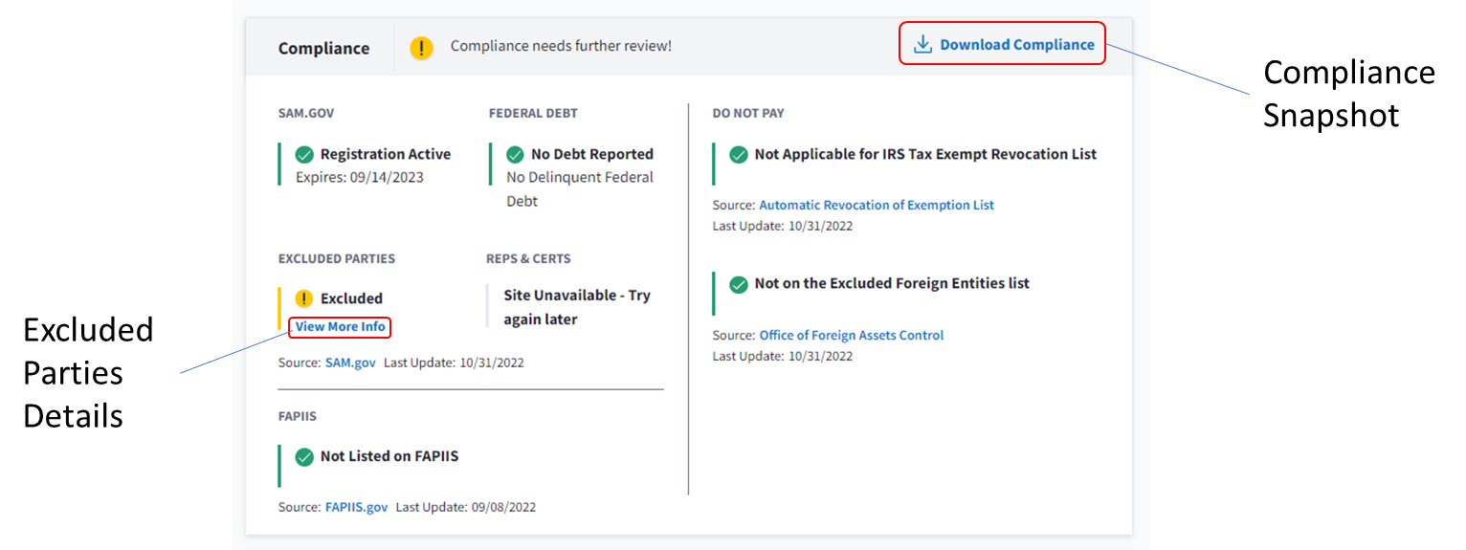Click green check beside No Debt Reported
Image resolution: width=1466 pixels, height=550 pixels.
click(515, 155)
